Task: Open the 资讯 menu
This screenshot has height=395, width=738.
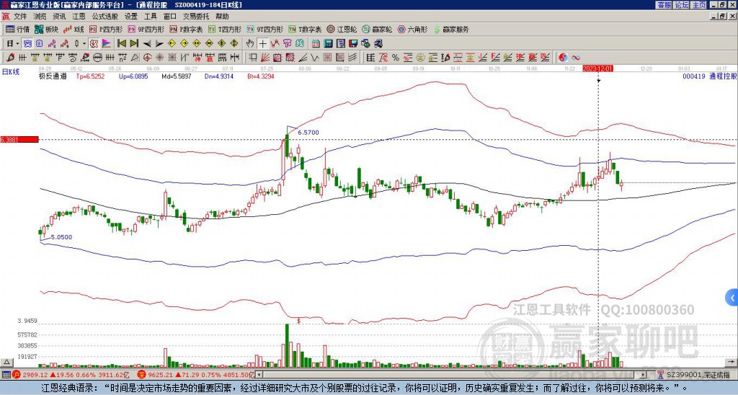Action: [59, 17]
